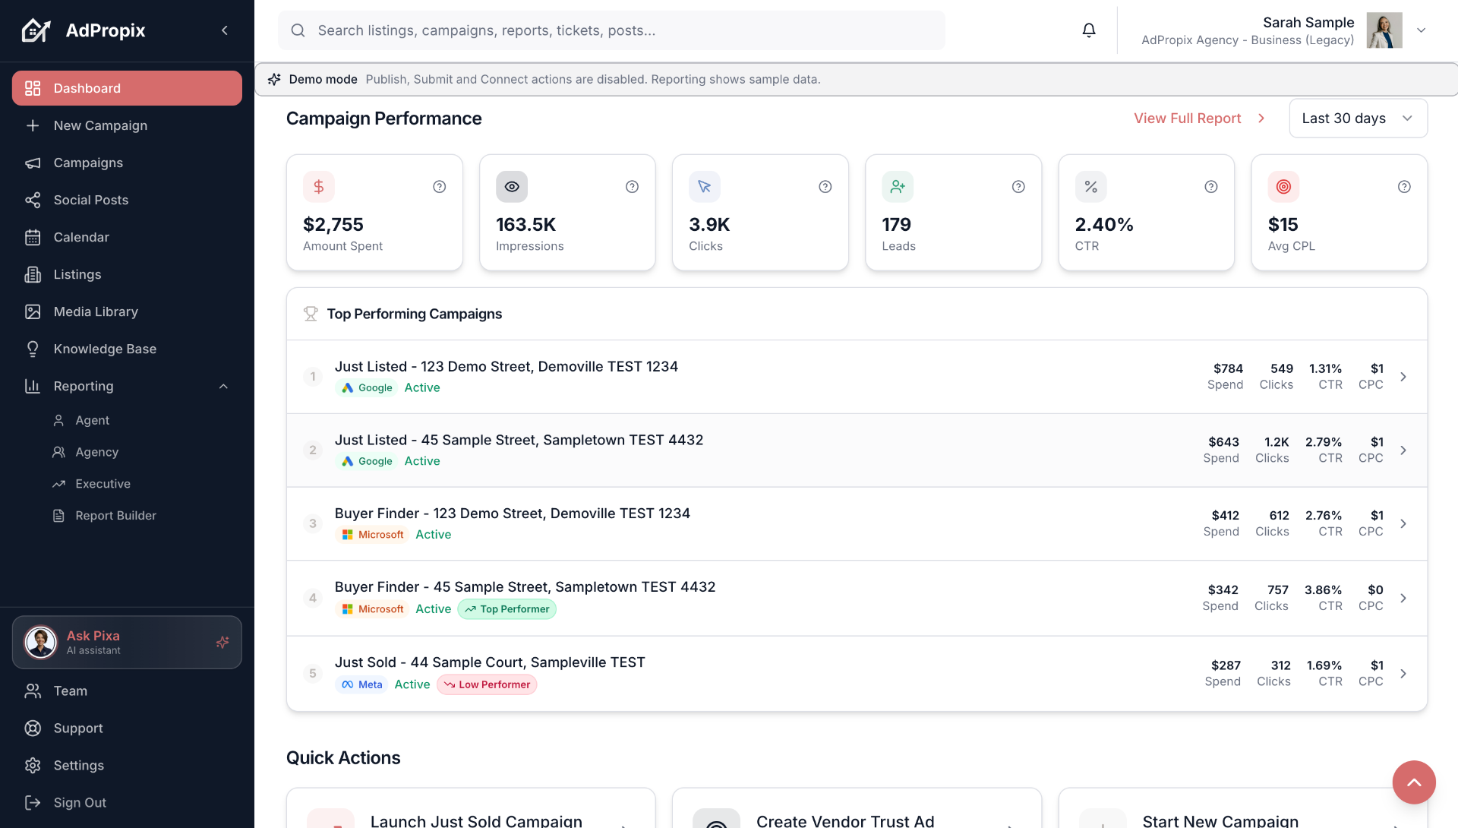Click the help icon on Clicks card
This screenshot has height=828, width=1458.
tap(825, 187)
